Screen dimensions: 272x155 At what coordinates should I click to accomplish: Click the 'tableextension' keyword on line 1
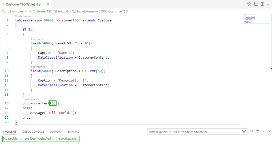click(28, 20)
